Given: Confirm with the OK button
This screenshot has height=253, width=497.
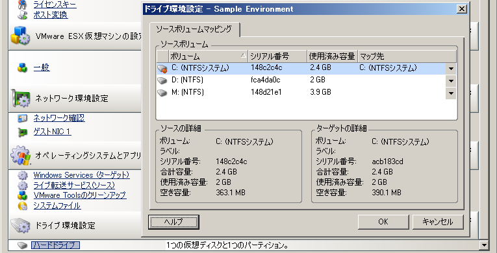Looking at the screenshot, I should click(383, 222).
